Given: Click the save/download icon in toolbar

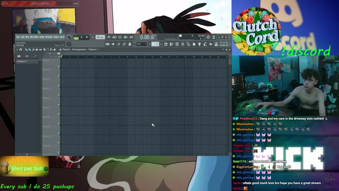Looking at the screenshot, I should coord(216,44).
